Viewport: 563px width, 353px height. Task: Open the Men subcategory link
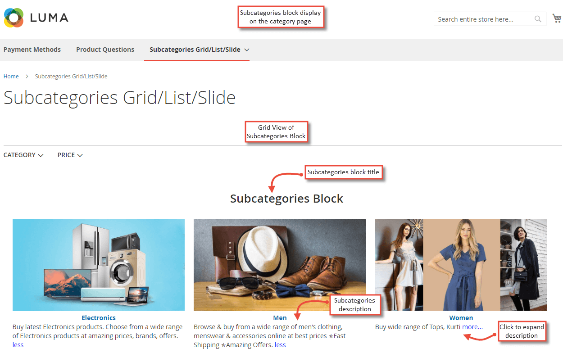[280, 317]
